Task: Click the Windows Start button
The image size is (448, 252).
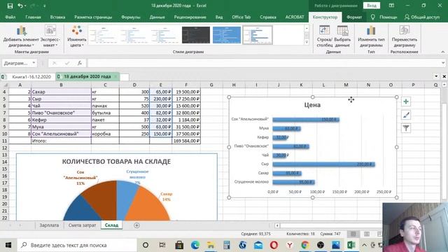Action: (x=8, y=245)
